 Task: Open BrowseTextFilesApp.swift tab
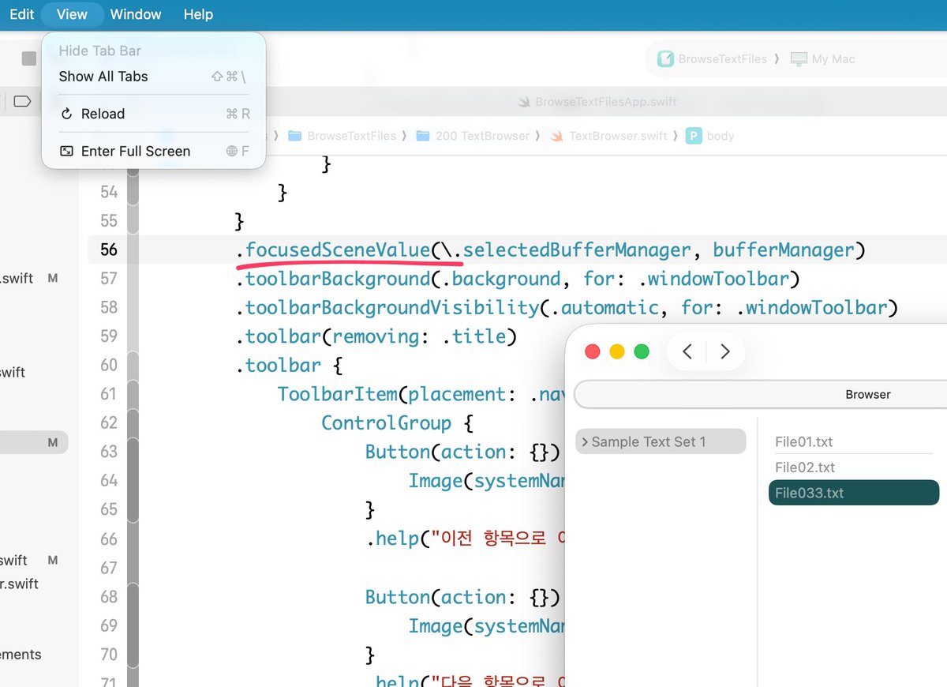click(597, 102)
